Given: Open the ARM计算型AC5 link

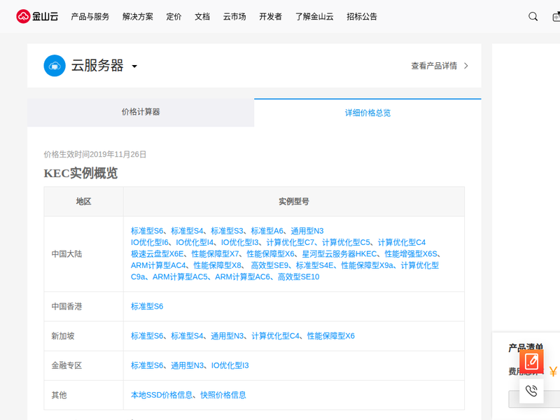Looking at the screenshot, I should [x=180, y=276].
